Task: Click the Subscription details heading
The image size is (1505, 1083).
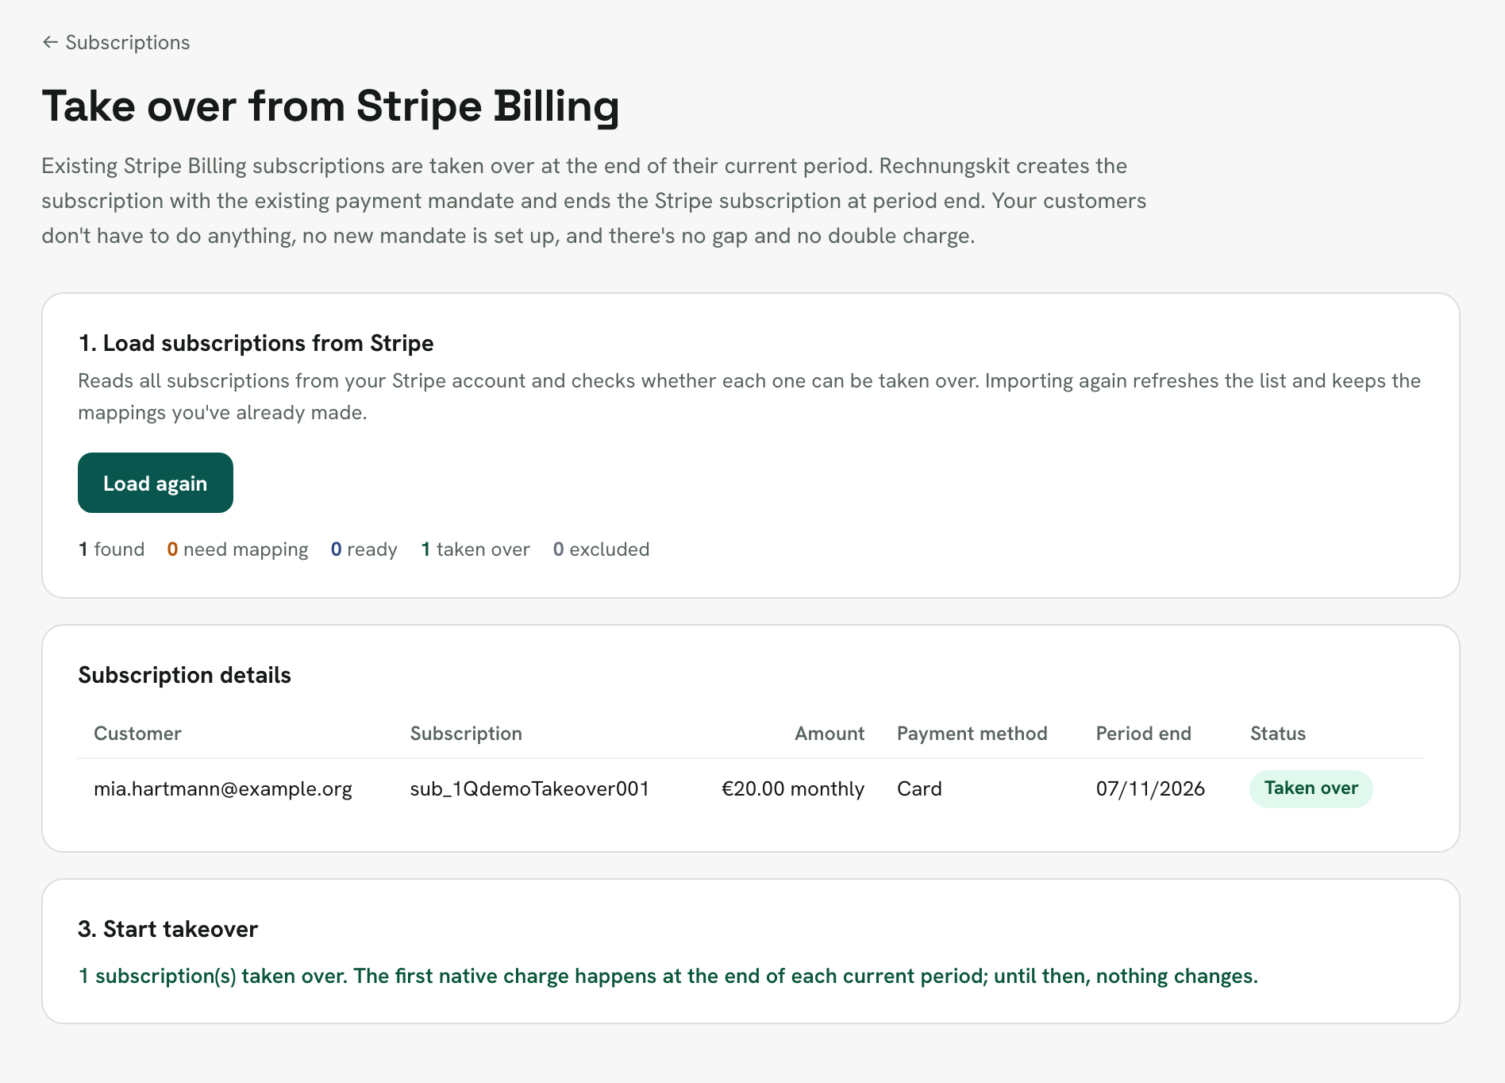Action: (x=184, y=675)
